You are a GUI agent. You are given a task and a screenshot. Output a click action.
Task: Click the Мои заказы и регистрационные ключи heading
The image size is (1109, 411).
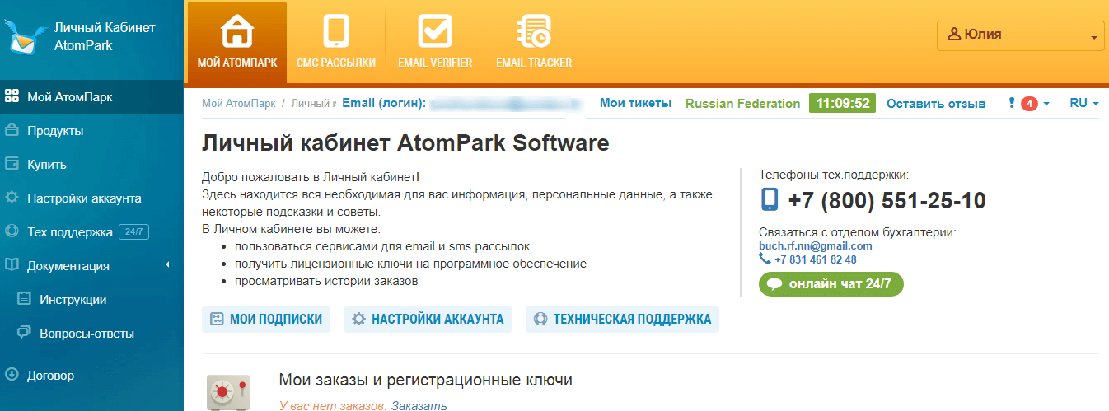coord(426,380)
